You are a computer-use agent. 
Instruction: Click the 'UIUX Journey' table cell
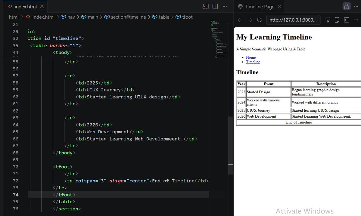tap(269, 110)
